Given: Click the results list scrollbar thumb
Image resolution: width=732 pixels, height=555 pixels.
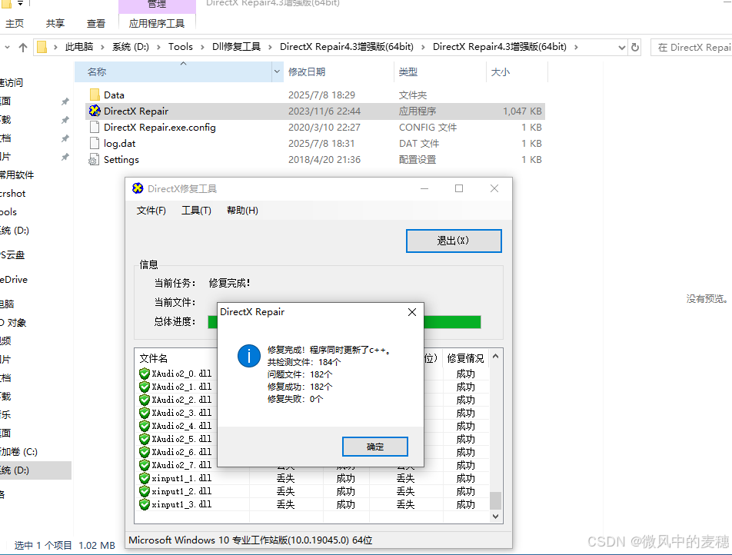Looking at the screenshot, I should 496,500.
